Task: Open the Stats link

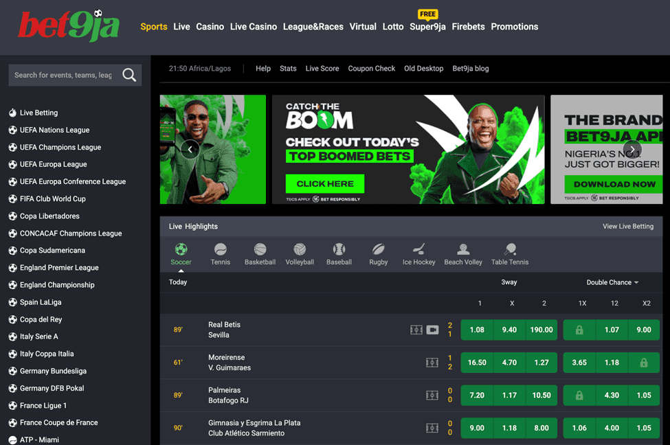Action: tap(288, 69)
